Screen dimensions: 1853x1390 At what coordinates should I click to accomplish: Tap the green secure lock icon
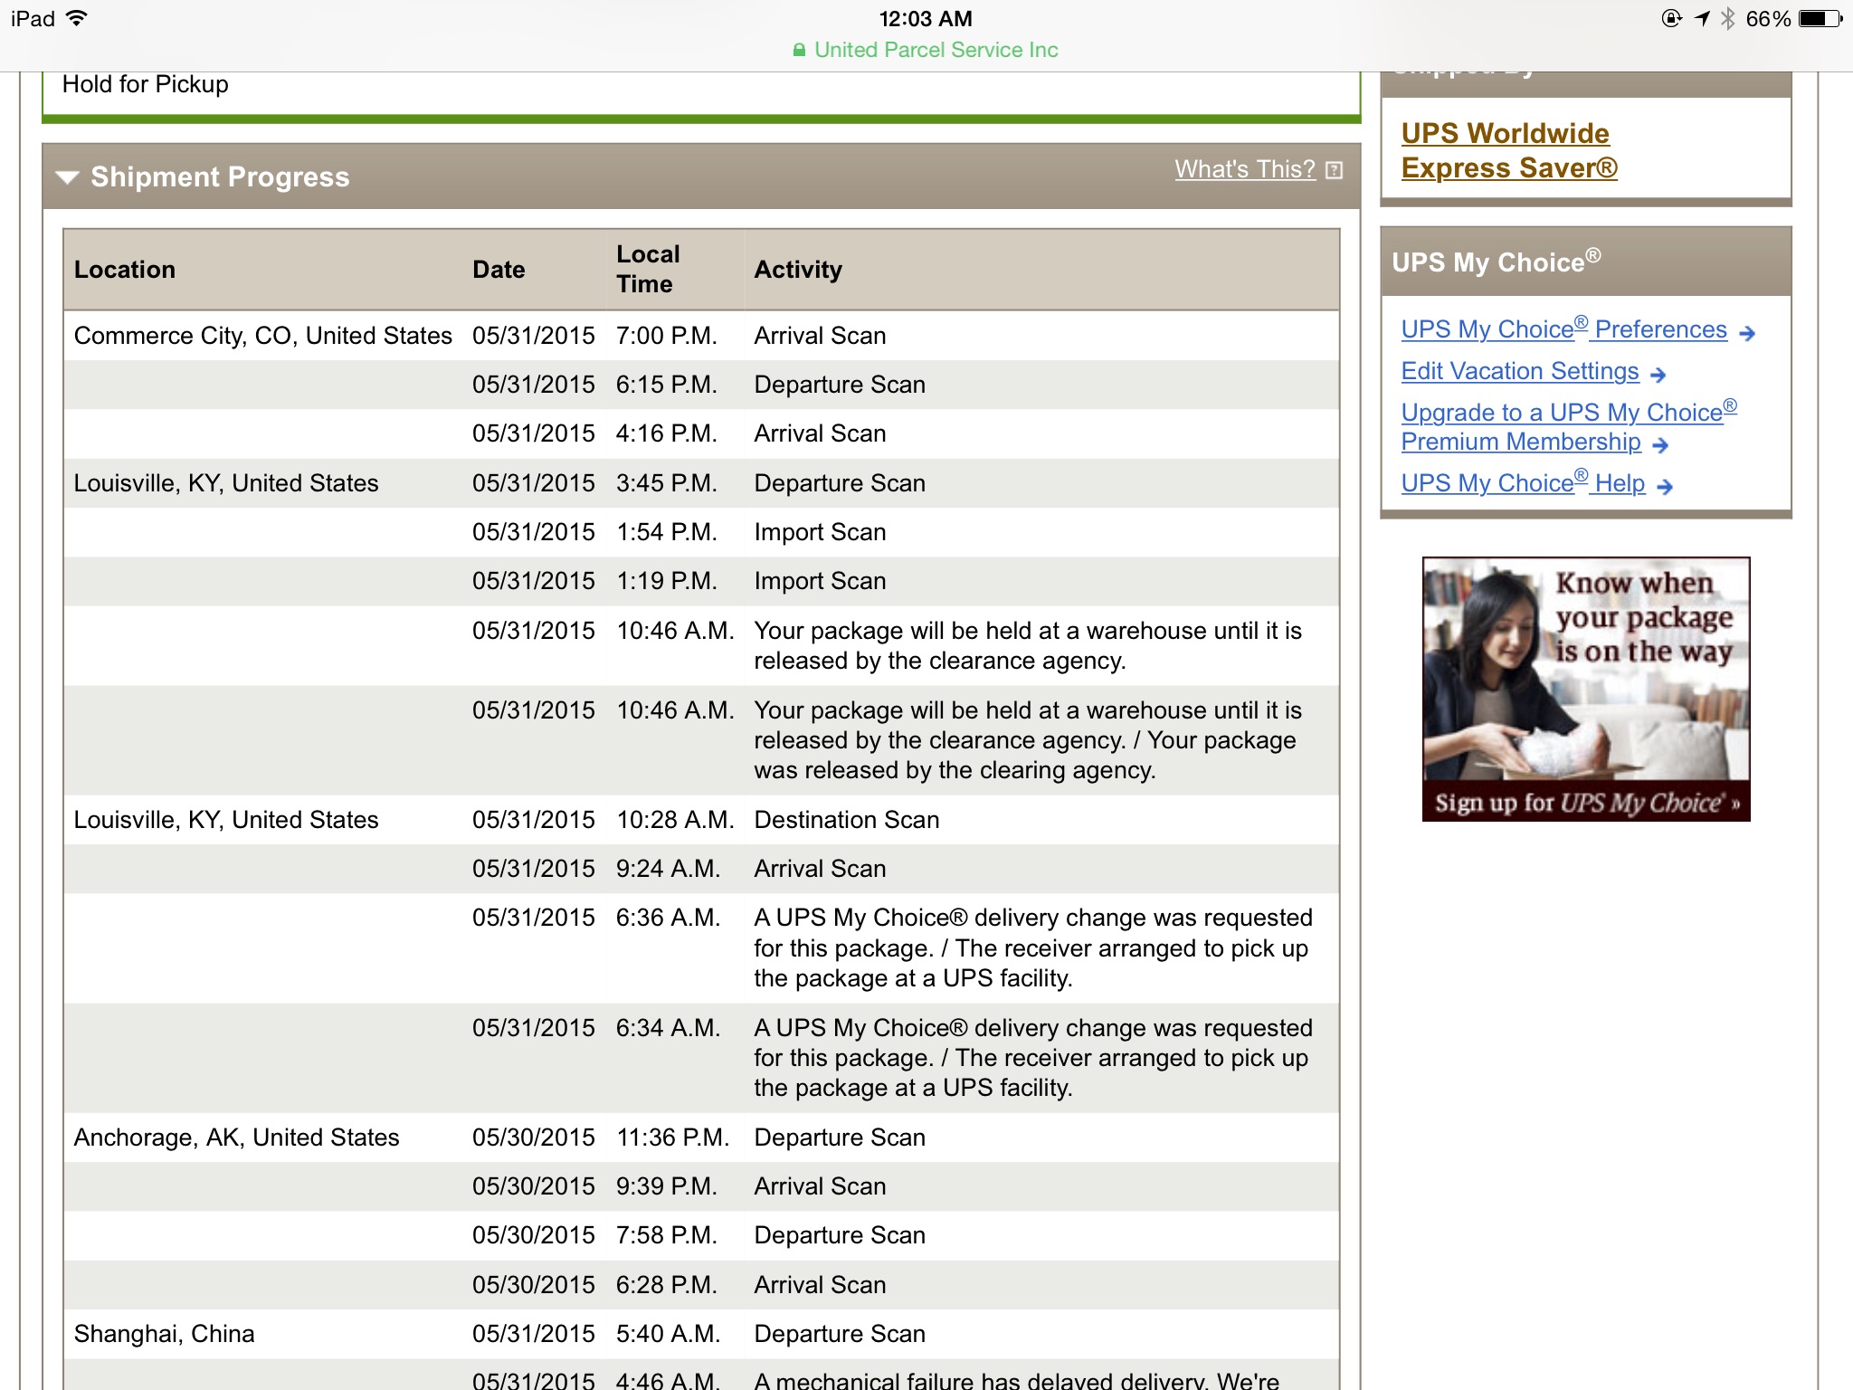799,51
